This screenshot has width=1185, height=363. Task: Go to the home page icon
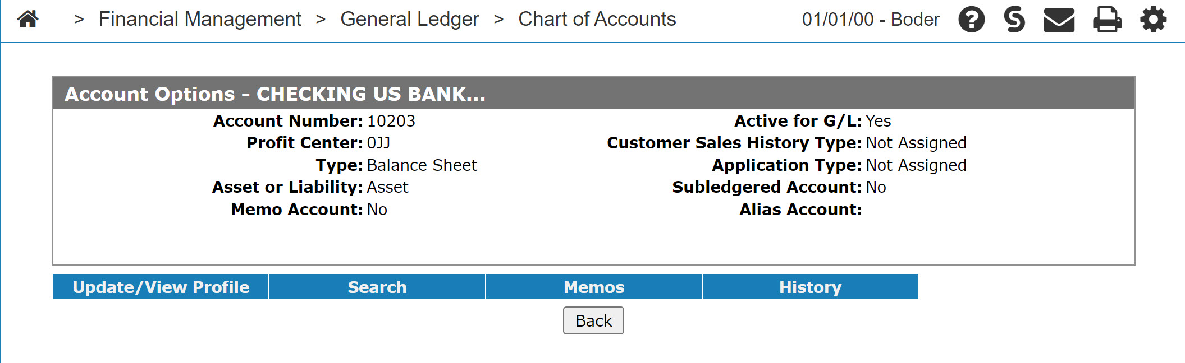click(28, 19)
